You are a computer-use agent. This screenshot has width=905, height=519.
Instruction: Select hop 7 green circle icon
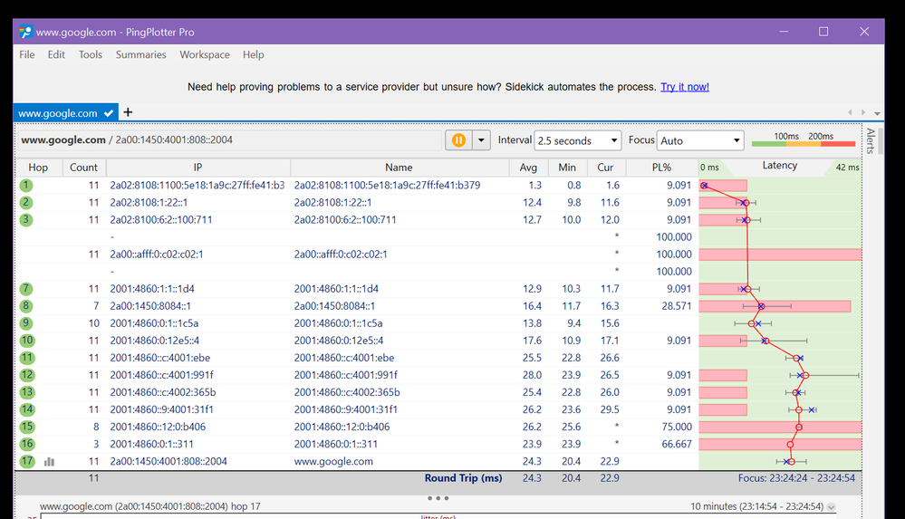(26, 289)
